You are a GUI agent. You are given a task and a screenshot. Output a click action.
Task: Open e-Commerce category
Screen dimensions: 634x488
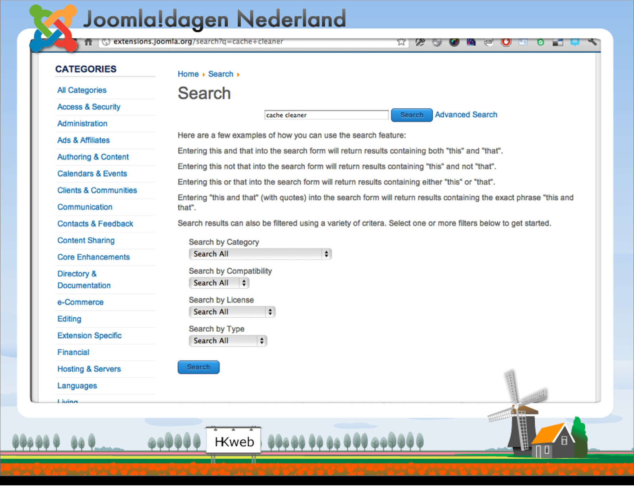point(80,302)
